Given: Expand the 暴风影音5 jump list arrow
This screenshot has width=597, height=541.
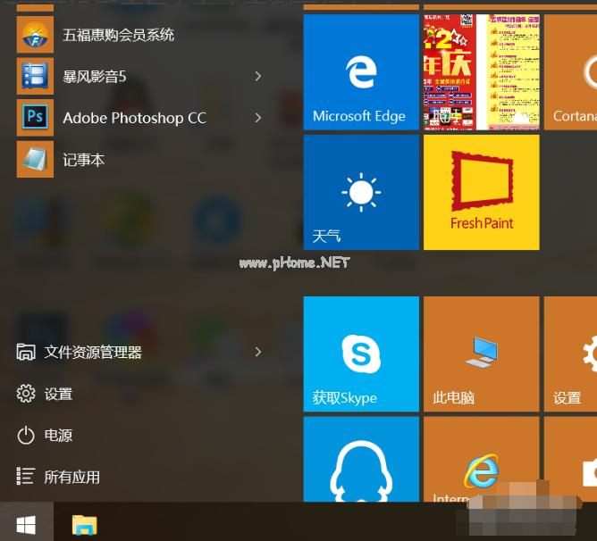Looking at the screenshot, I should pyautogui.click(x=258, y=77).
